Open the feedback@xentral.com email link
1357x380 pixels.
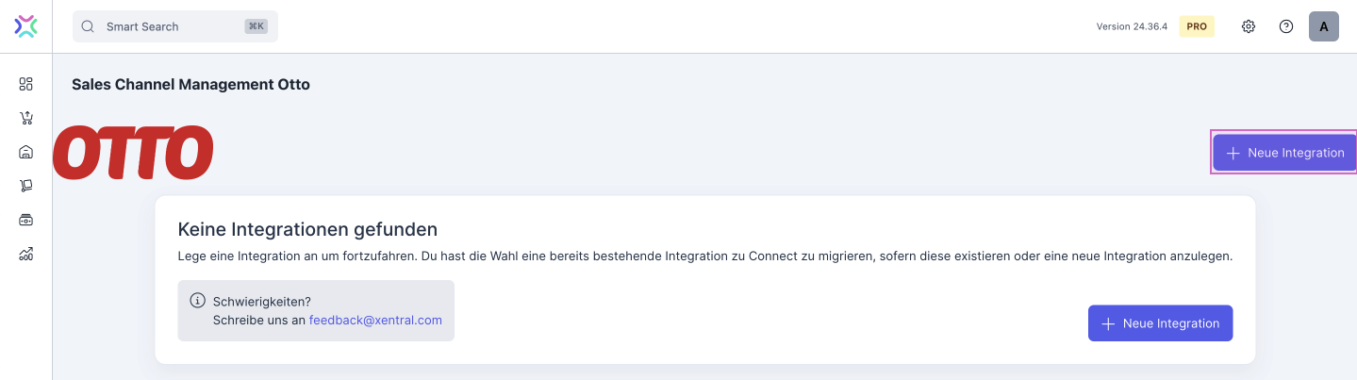(375, 320)
